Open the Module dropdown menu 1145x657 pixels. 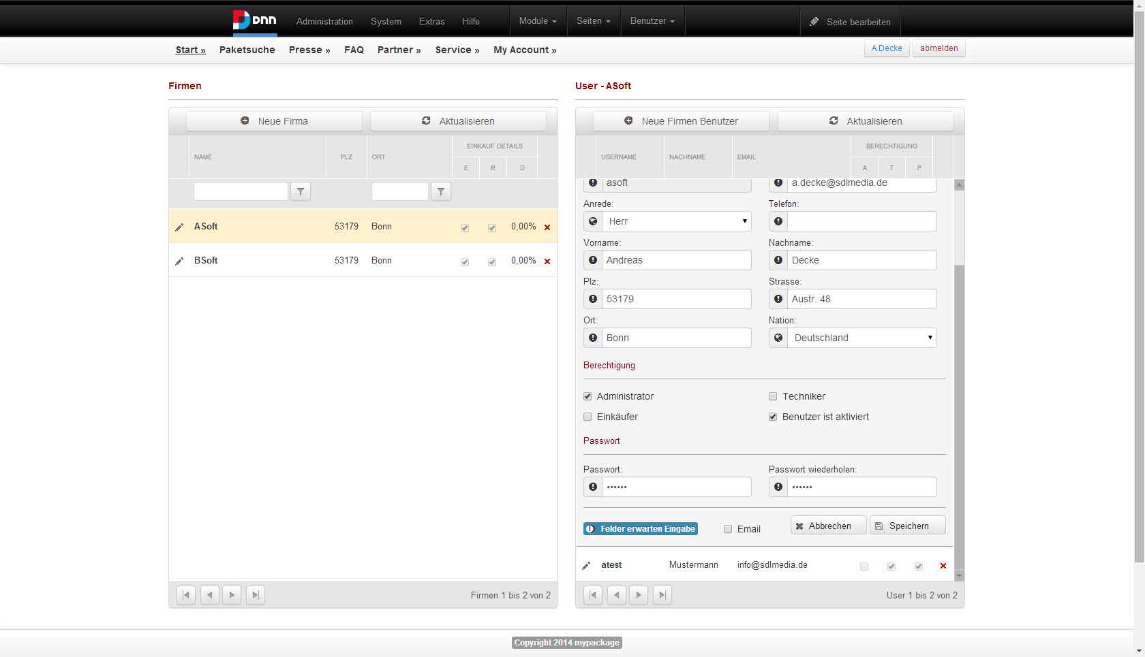pos(538,21)
